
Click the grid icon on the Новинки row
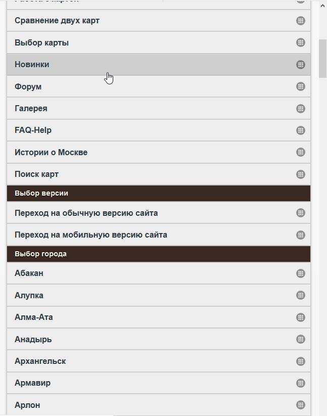[x=301, y=65]
